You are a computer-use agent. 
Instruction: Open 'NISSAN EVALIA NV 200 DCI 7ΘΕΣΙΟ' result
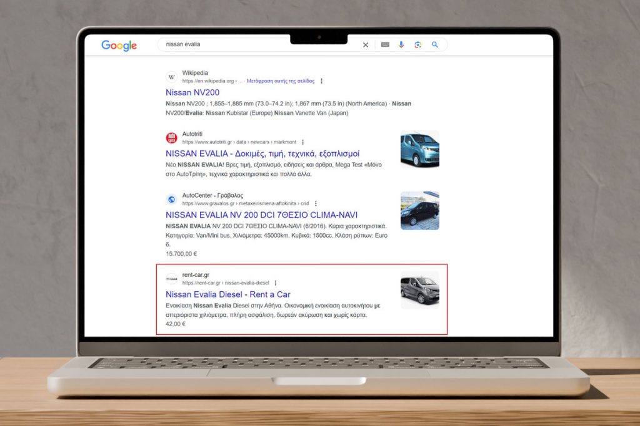262,215
